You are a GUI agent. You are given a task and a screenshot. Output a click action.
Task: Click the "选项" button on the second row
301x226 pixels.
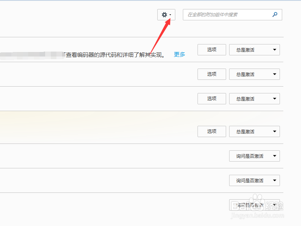pos(211,74)
